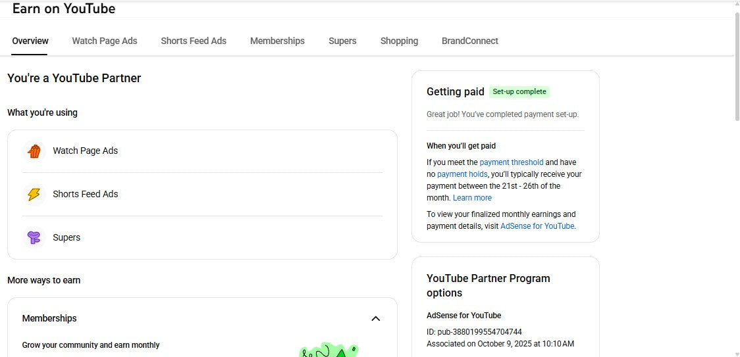Viewport: 740px width, 357px height.
Task: Click Learn more about payment dates
Action: click(x=472, y=198)
